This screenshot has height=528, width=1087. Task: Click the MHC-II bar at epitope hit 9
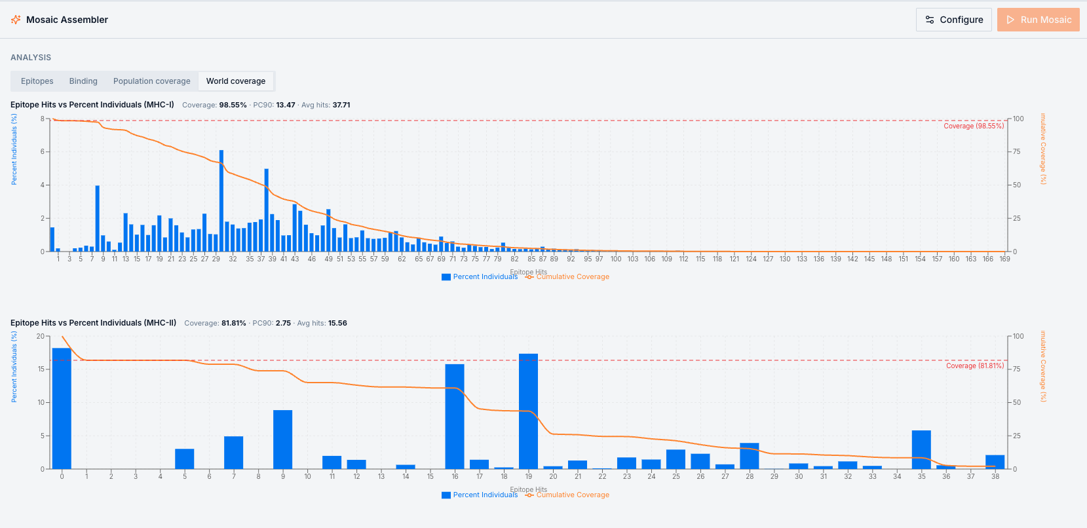pos(283,440)
